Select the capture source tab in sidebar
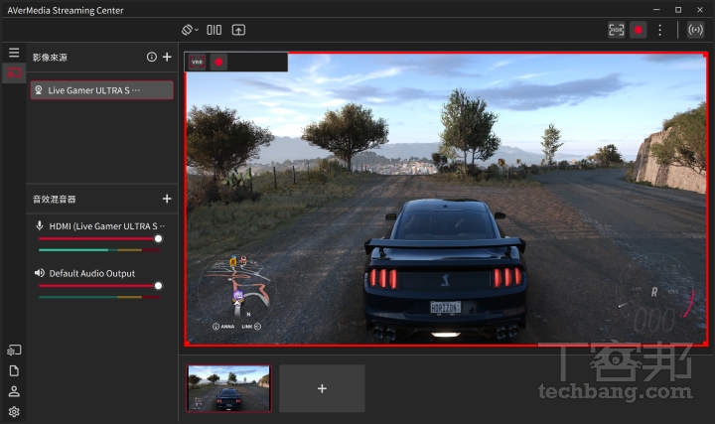 tap(14, 72)
